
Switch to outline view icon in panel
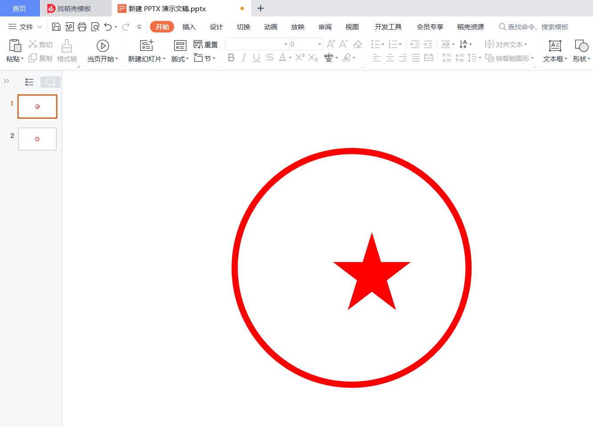29,82
